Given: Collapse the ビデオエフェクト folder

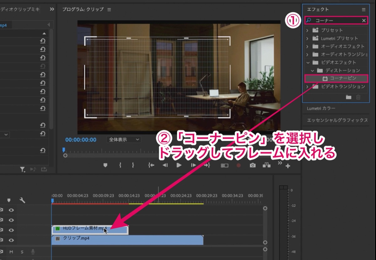Looking at the screenshot, I should point(307,63).
